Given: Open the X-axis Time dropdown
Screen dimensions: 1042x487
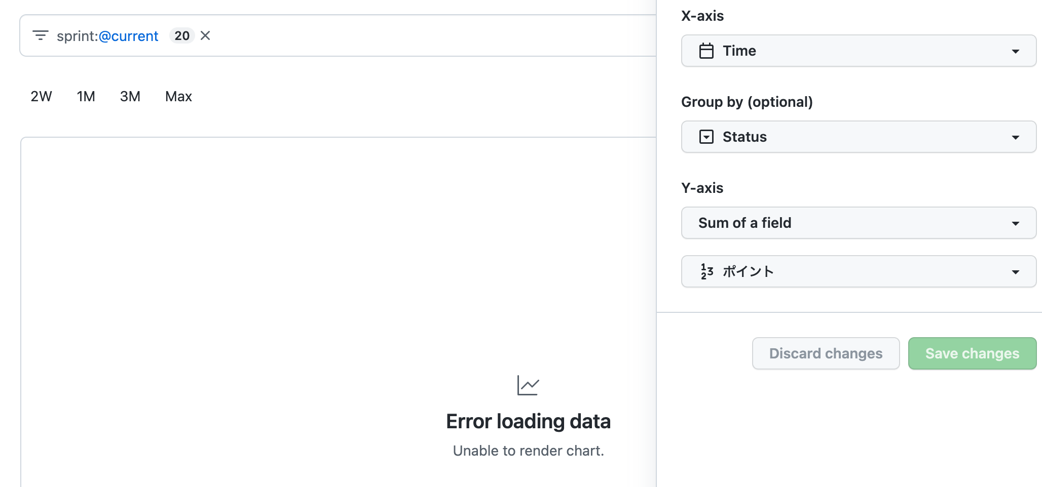Looking at the screenshot, I should click(x=859, y=51).
